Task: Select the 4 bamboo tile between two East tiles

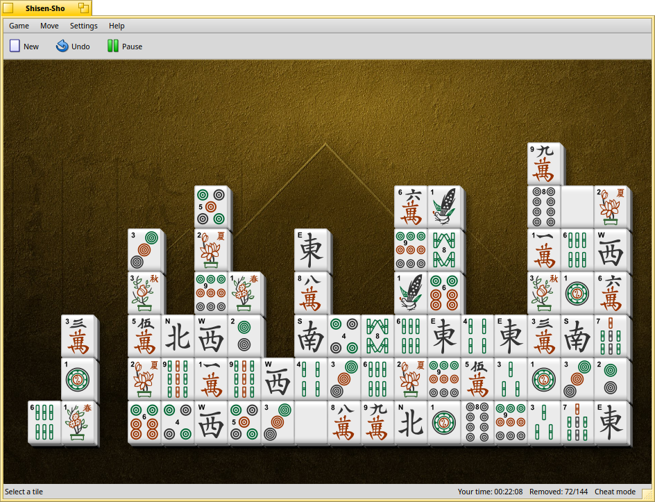Action: point(477,336)
